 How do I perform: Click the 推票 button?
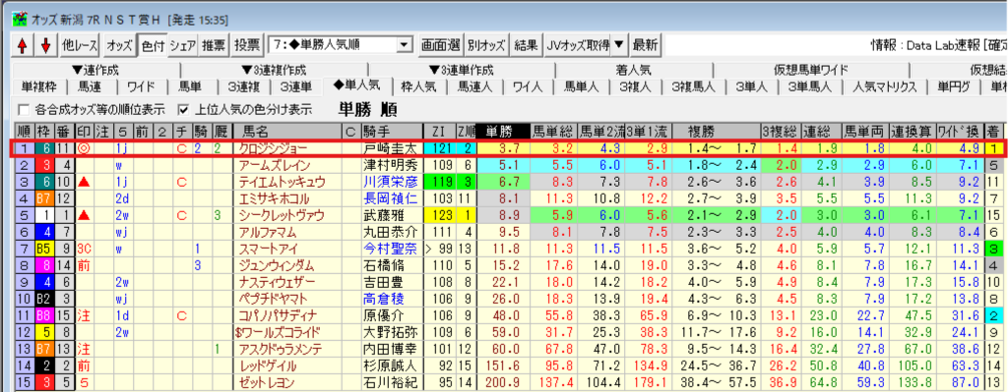click(214, 45)
